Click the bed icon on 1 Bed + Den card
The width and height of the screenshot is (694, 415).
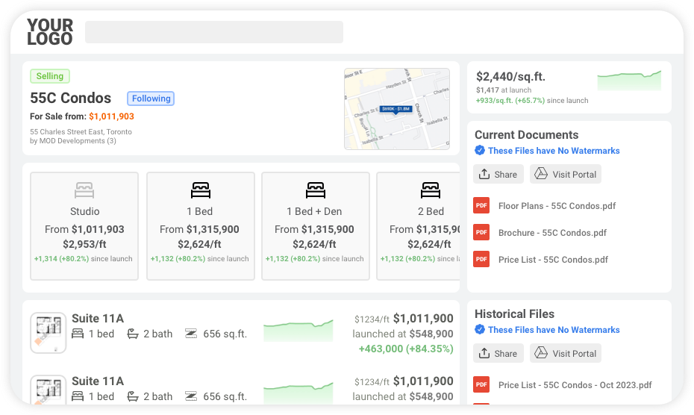316,190
